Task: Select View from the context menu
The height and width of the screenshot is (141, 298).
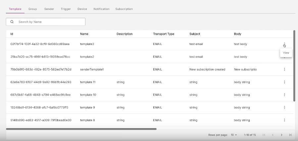Action: [286, 53]
